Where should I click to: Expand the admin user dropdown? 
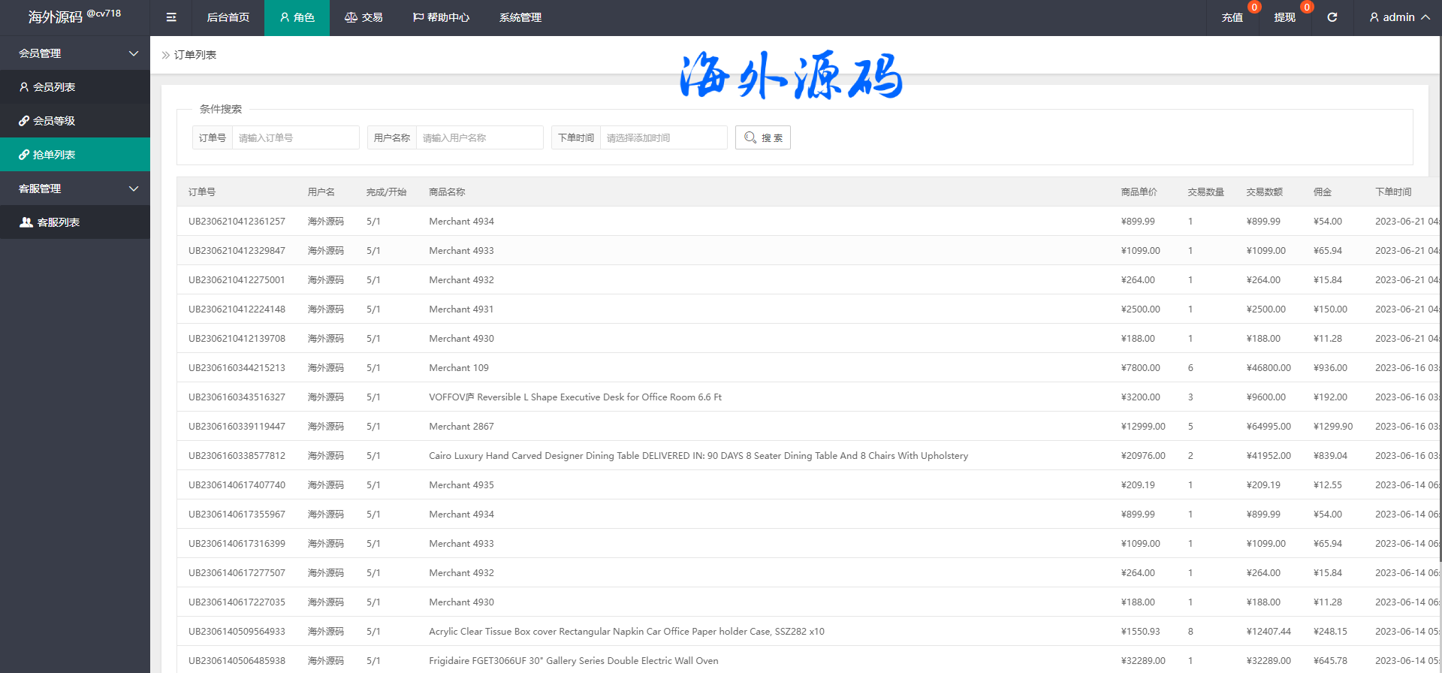(1398, 17)
